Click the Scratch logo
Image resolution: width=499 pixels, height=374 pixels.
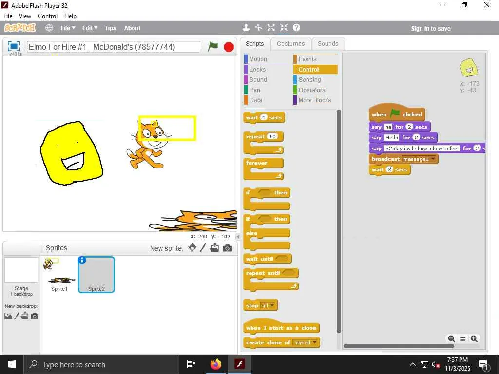19,28
